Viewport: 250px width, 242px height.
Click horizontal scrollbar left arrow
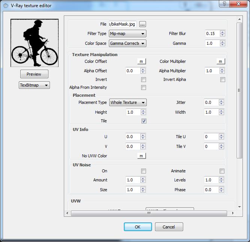(67, 213)
